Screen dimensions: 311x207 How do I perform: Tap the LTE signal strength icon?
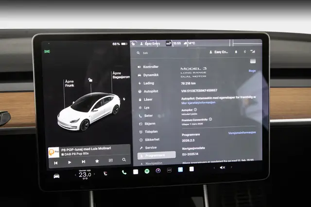pyautogui.click(x=253, y=51)
